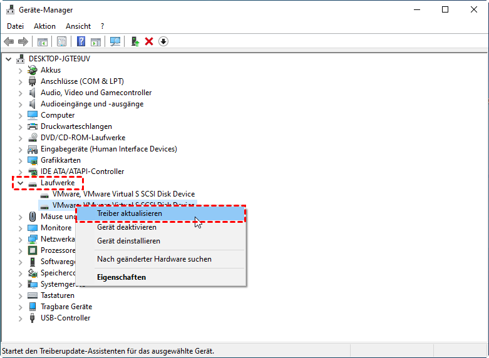Viewport: 489px width, 358px height.
Task: Open the Aktion menu
Action: [44, 26]
